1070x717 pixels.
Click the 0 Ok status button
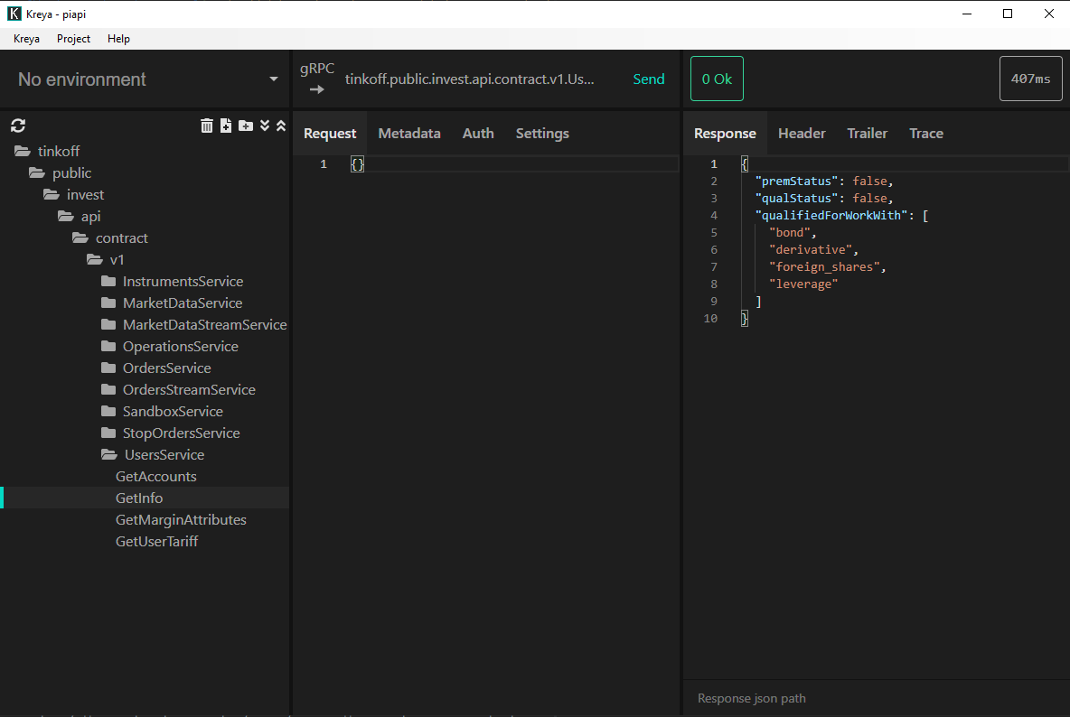click(x=717, y=79)
